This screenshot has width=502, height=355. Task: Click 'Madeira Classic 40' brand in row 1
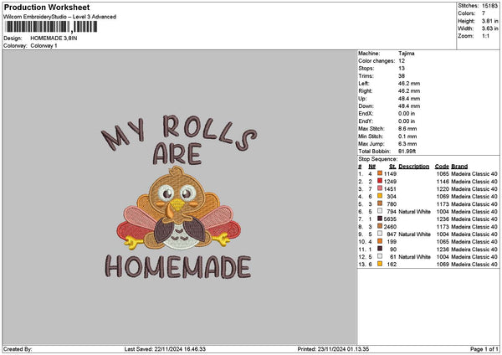click(474, 173)
